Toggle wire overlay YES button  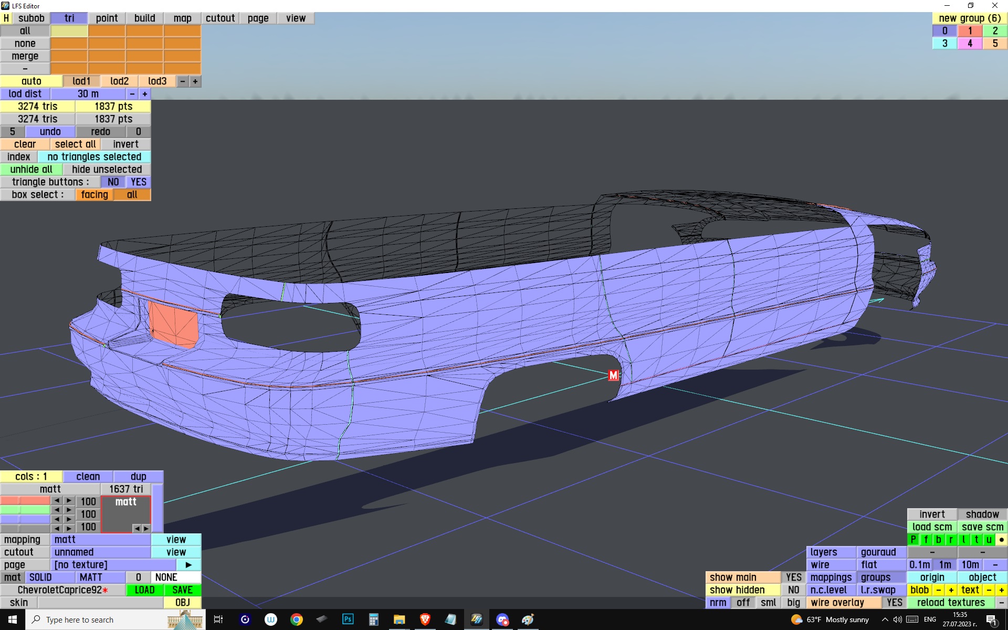pyautogui.click(x=894, y=603)
